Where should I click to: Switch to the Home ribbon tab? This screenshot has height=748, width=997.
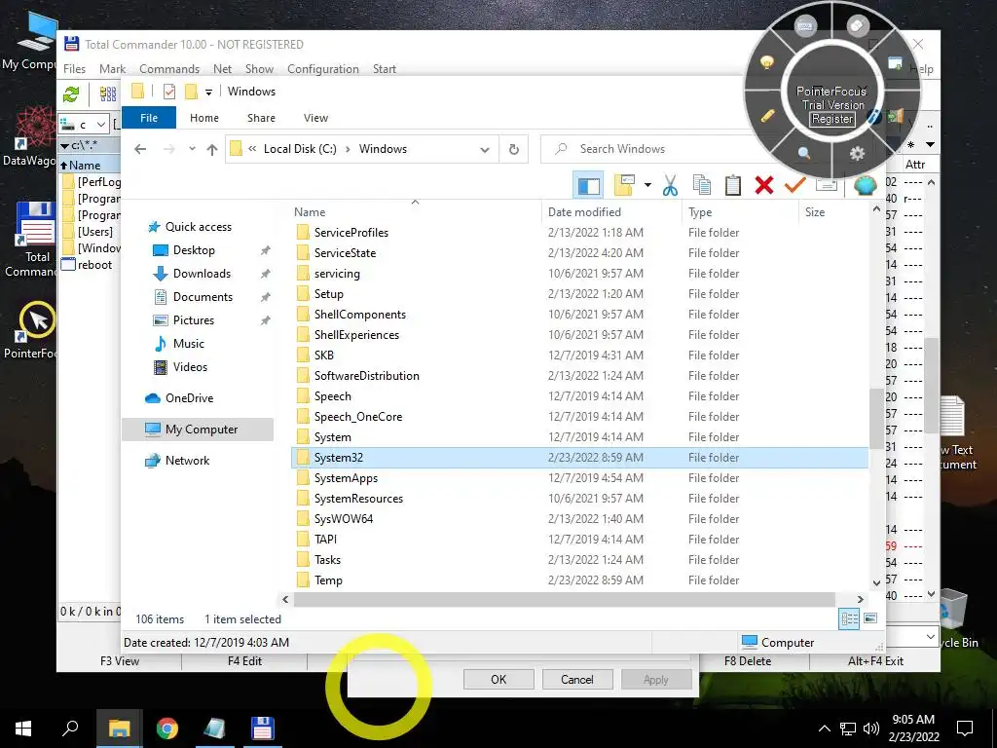(x=204, y=118)
